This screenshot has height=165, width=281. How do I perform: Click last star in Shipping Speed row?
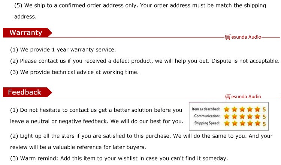[x=257, y=123]
